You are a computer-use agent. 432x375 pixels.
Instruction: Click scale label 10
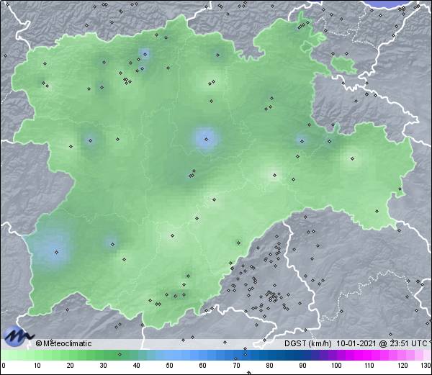click(x=37, y=366)
